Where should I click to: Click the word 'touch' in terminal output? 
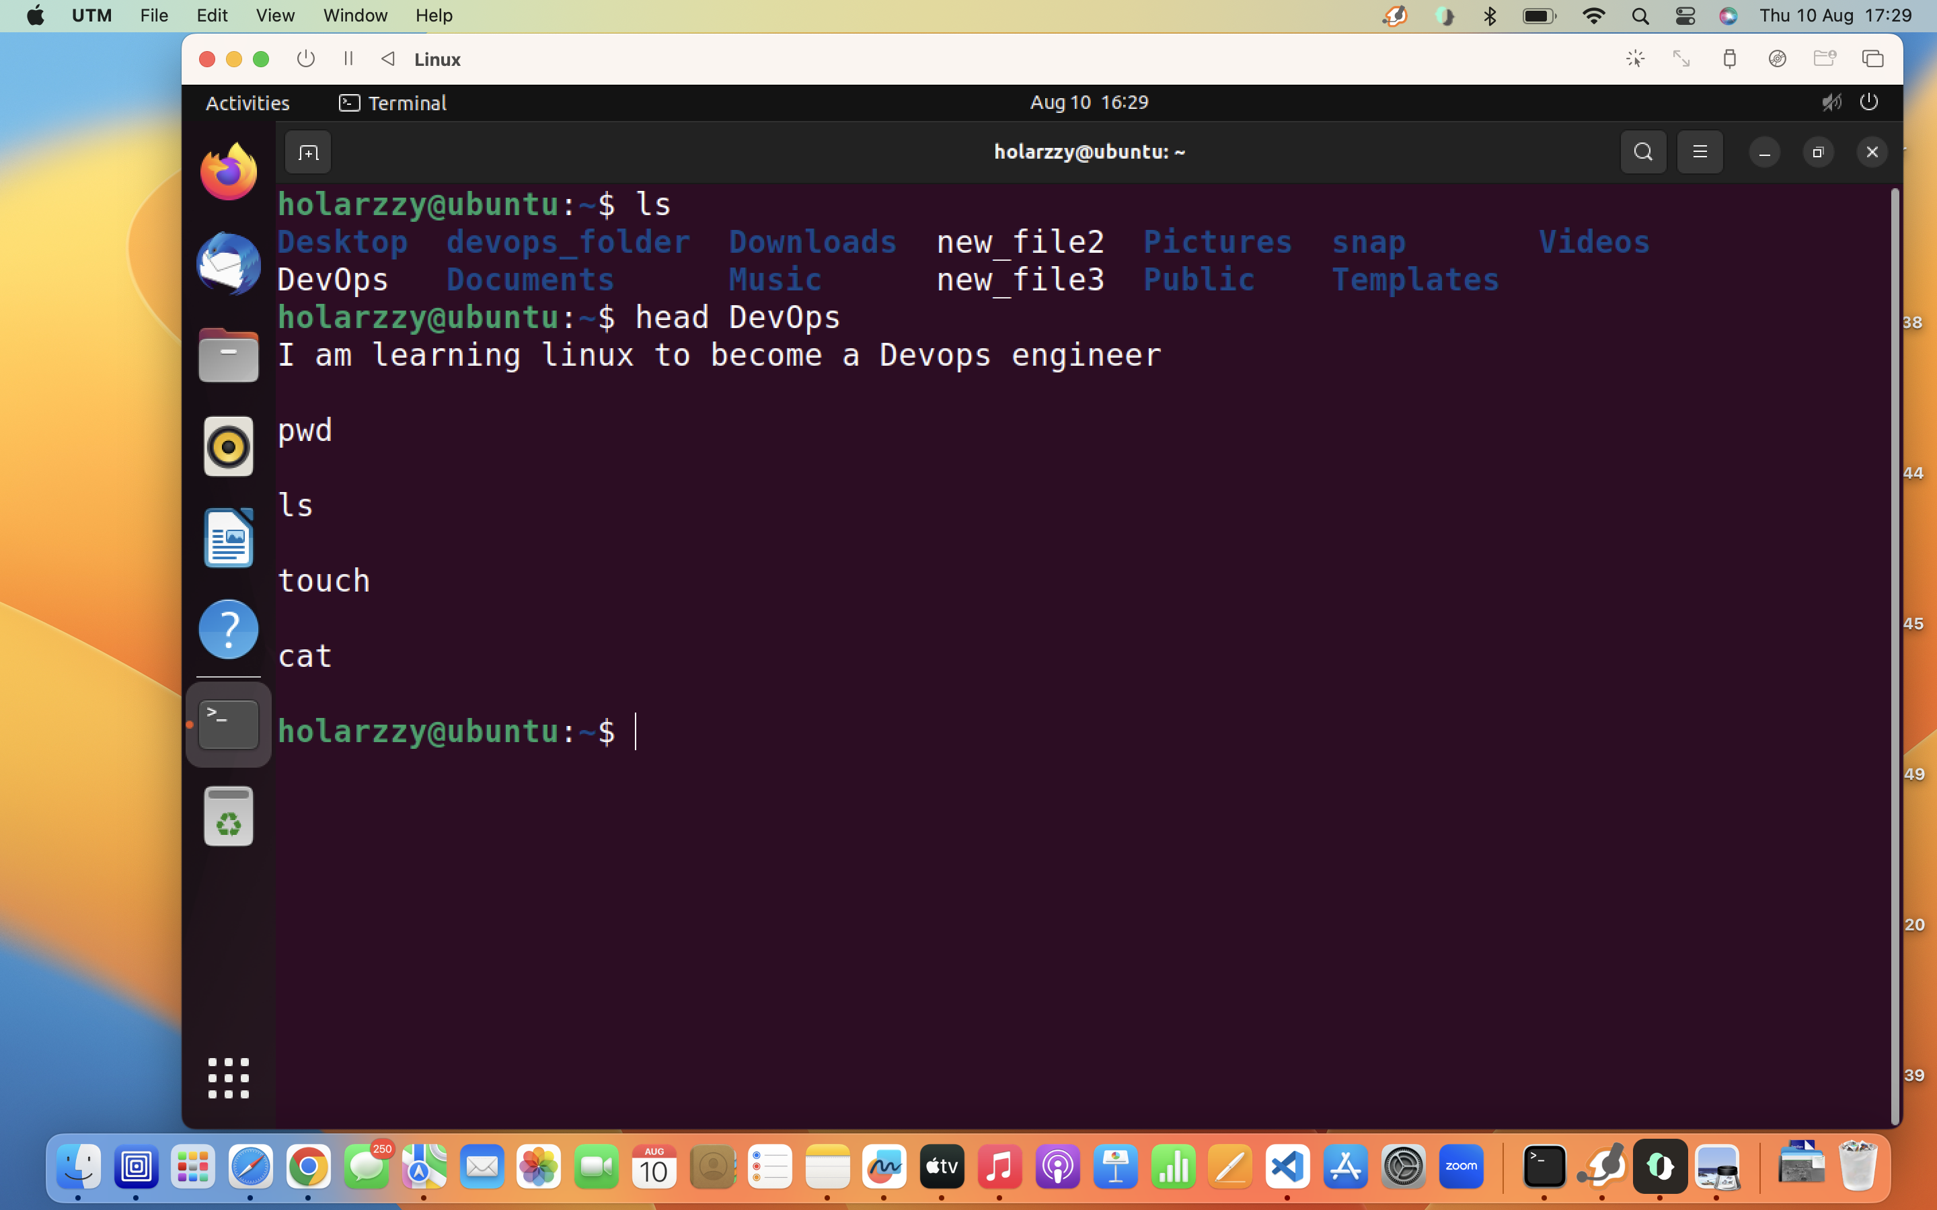324,580
